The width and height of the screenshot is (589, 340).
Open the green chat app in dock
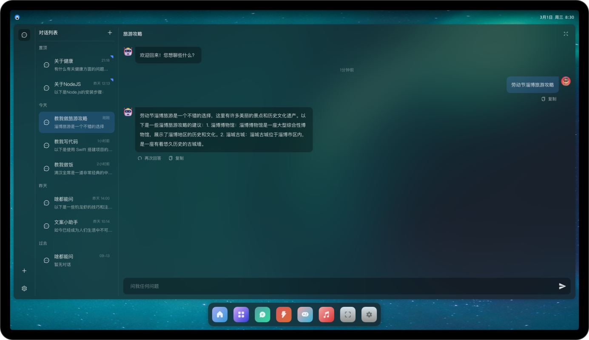pos(262,314)
